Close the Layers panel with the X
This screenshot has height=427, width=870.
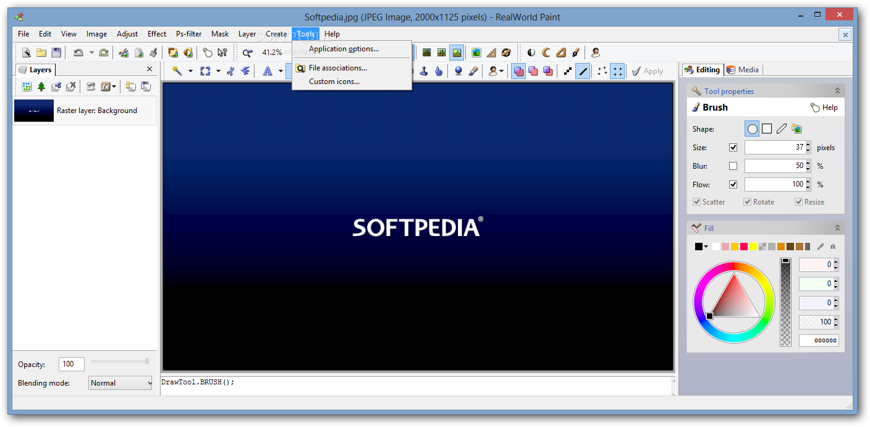pyautogui.click(x=149, y=69)
